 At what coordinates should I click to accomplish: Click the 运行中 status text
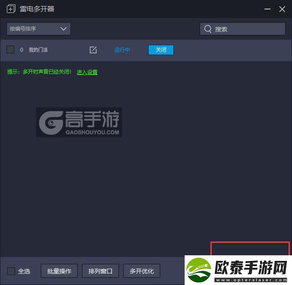[x=122, y=50]
